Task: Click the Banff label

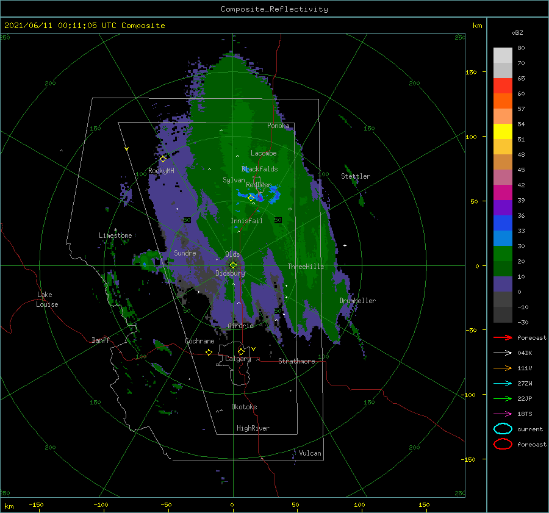Action: pyautogui.click(x=101, y=340)
